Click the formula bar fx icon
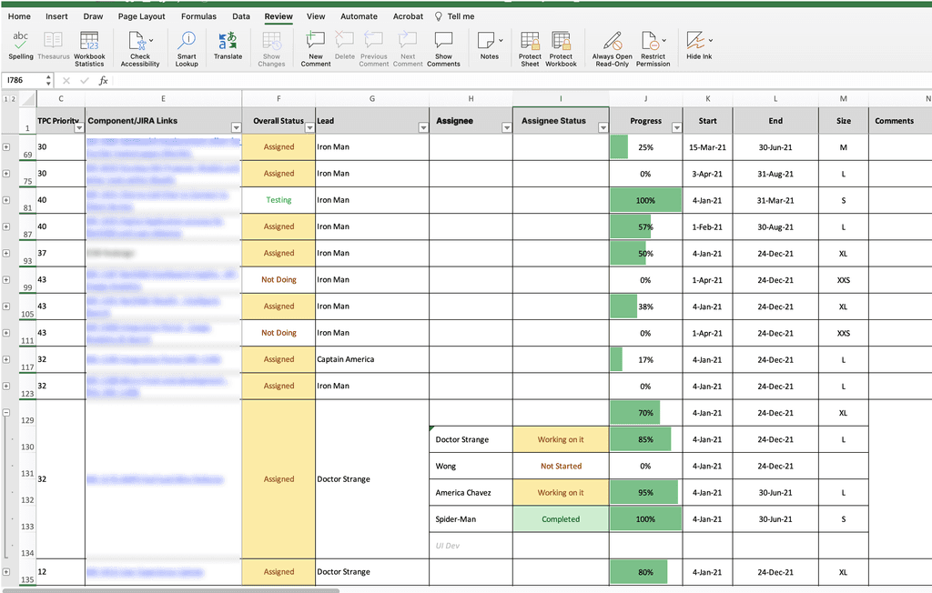Viewport: 932px width, 593px height. click(x=104, y=80)
